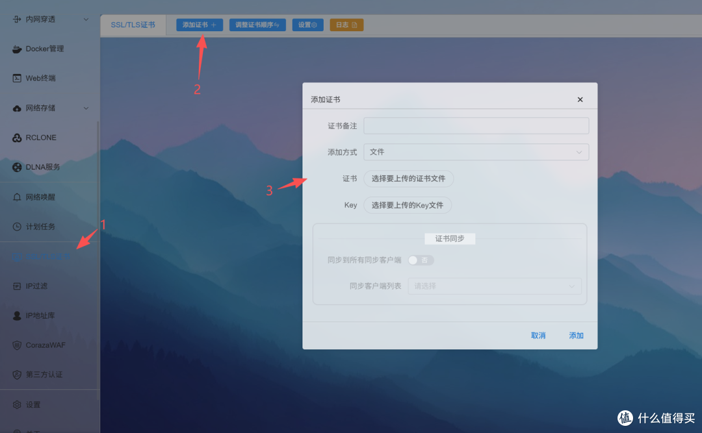This screenshot has width=702, height=433.
Task: Open SSL/TLS证书 sidebar menu item
Action: (48, 257)
